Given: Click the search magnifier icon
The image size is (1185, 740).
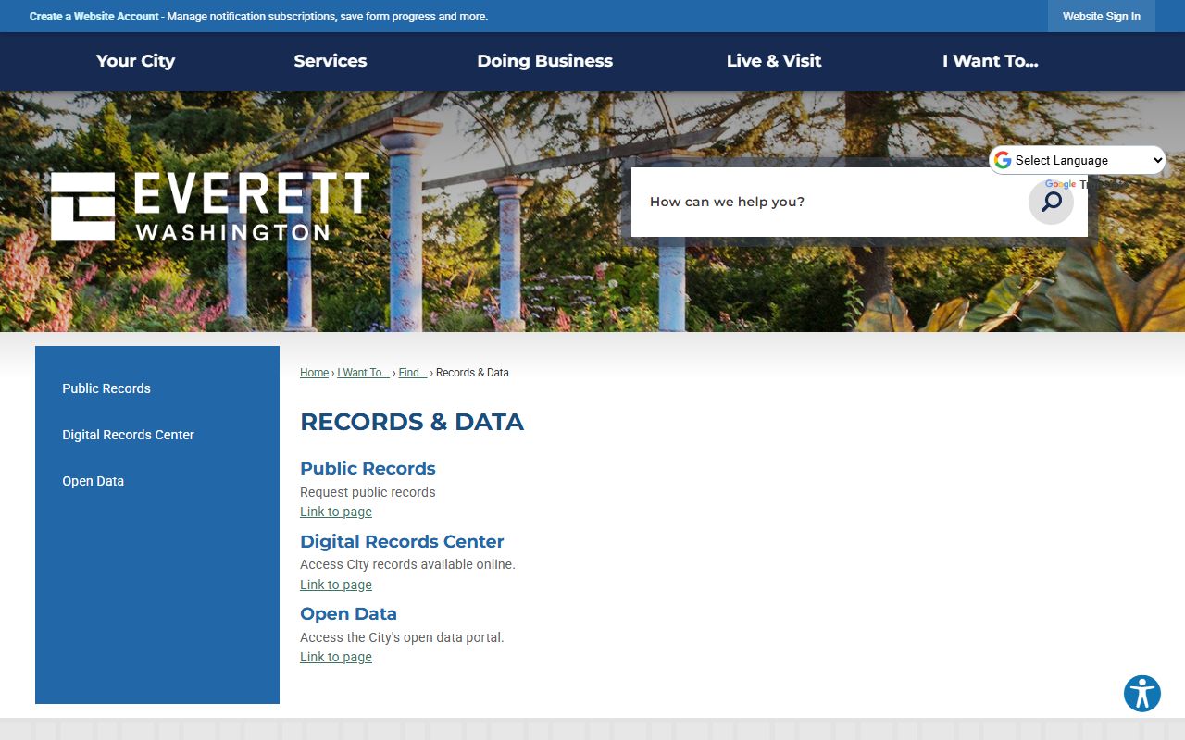Looking at the screenshot, I should tap(1051, 202).
